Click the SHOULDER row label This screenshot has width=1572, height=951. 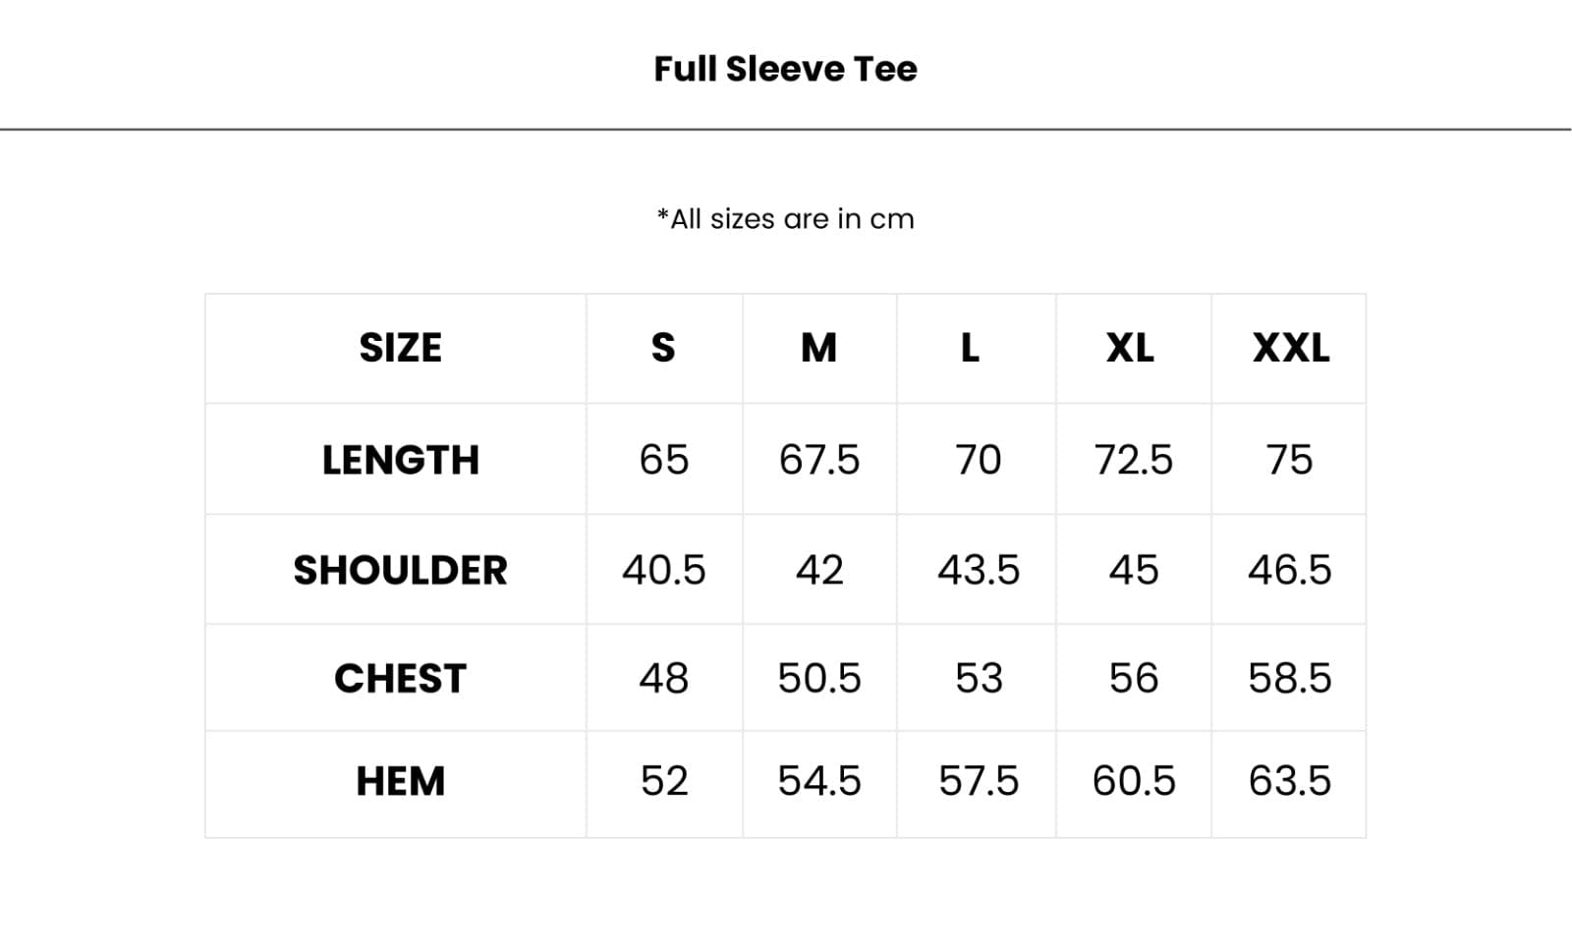coord(400,570)
